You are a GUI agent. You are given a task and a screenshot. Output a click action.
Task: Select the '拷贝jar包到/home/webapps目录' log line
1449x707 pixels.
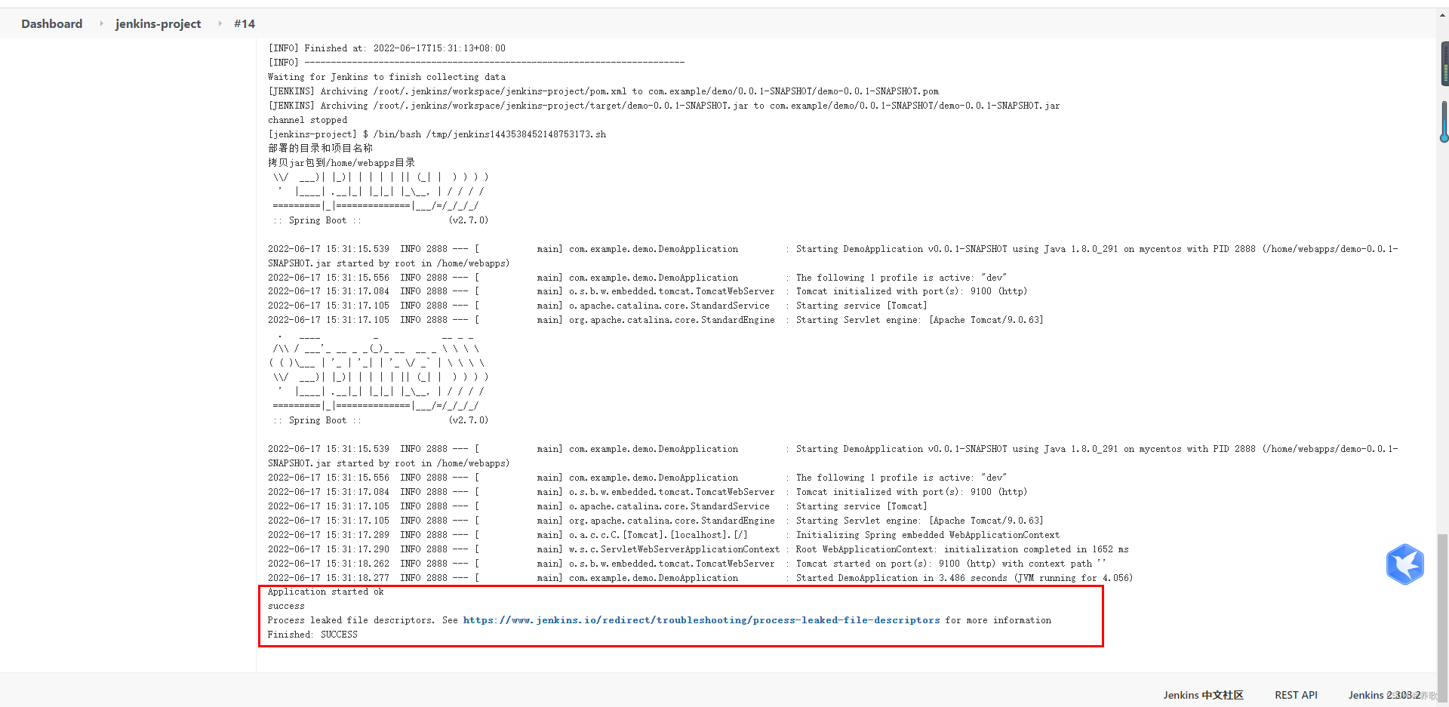[x=341, y=162]
